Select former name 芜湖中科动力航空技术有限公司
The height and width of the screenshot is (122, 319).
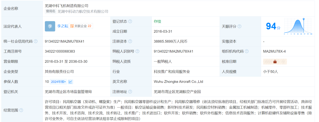tap(83, 12)
